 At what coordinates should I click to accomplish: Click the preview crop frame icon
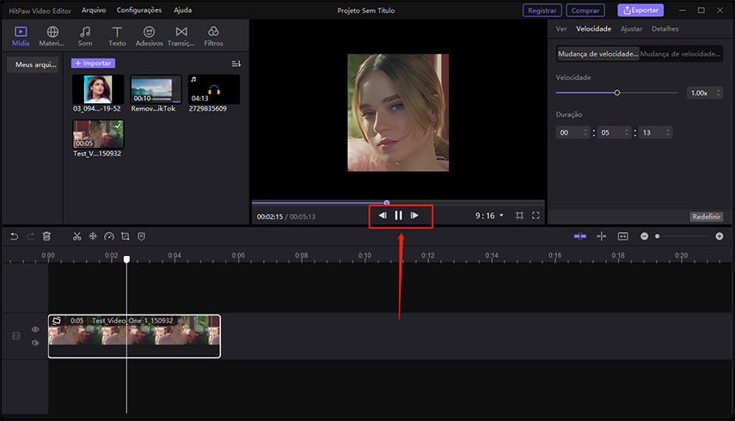(x=519, y=216)
